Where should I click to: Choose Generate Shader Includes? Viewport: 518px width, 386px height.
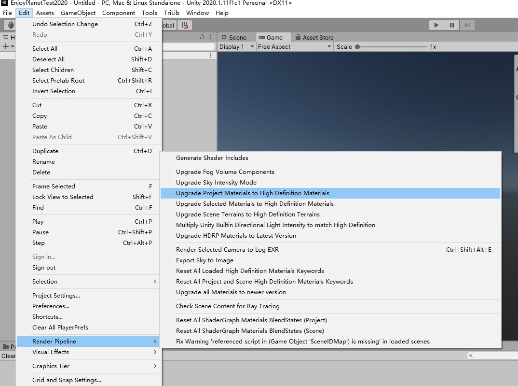[330, 158]
